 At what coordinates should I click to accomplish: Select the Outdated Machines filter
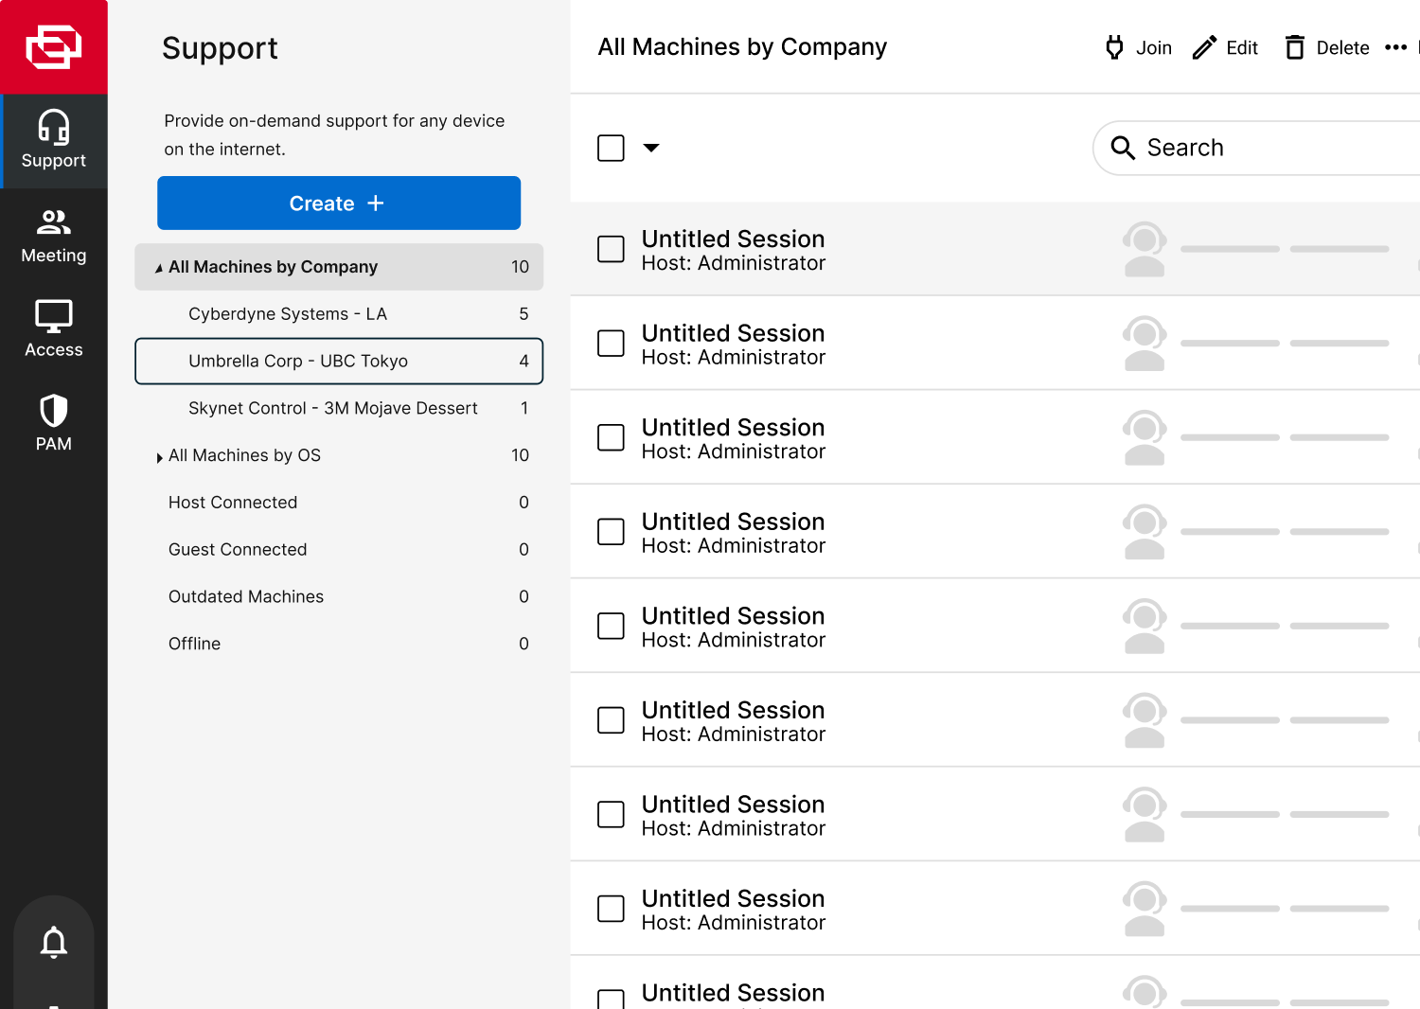click(246, 596)
